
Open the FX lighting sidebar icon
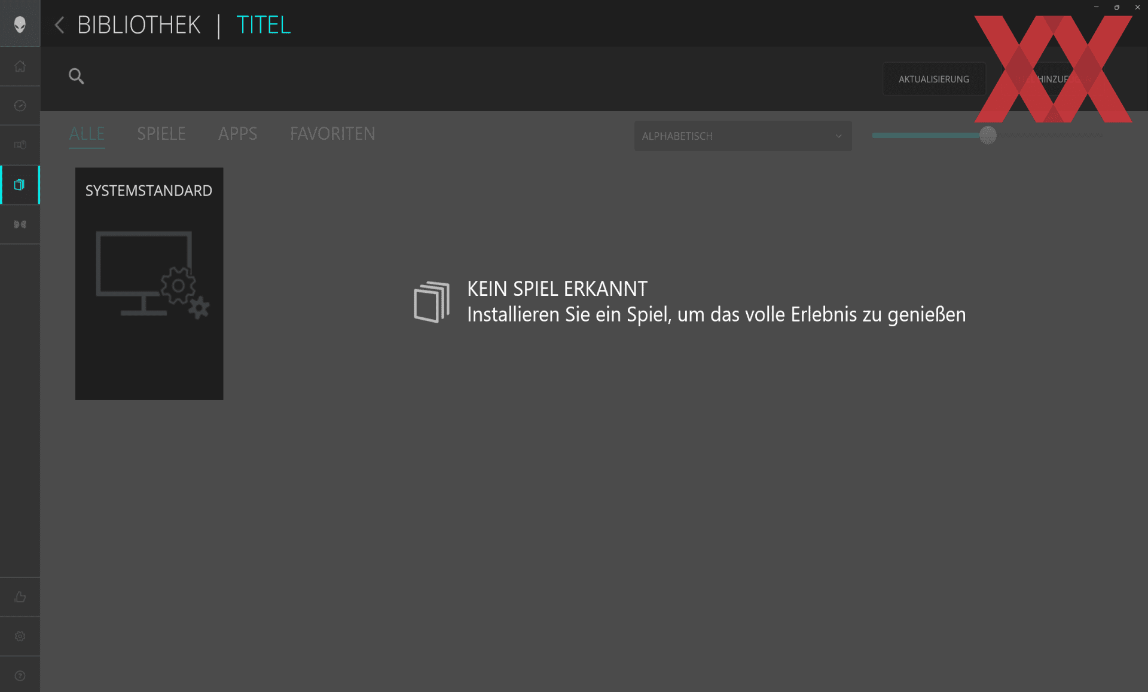(20, 145)
